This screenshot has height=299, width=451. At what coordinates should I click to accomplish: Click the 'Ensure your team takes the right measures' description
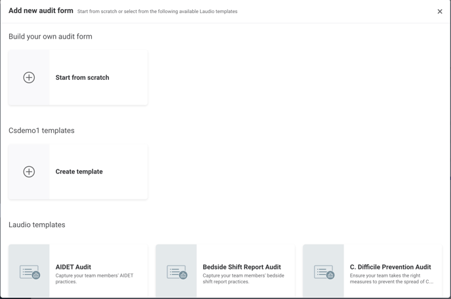coord(391,278)
